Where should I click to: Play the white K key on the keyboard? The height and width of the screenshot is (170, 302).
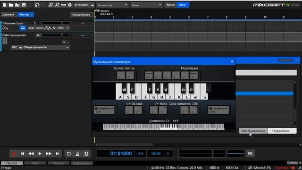[x=179, y=97]
